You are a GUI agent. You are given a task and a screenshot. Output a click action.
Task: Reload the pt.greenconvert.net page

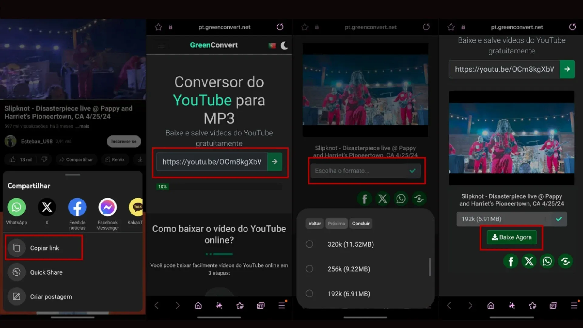pos(280,27)
